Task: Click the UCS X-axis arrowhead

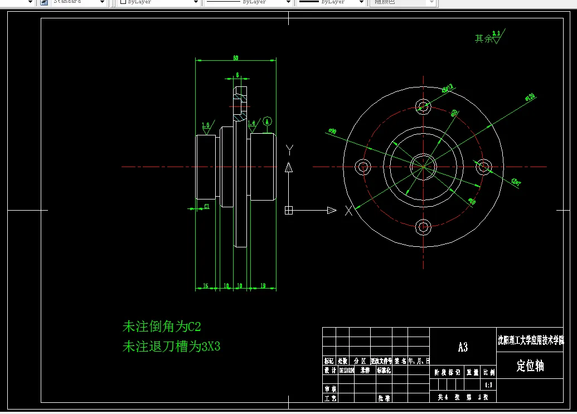Action: [332, 210]
